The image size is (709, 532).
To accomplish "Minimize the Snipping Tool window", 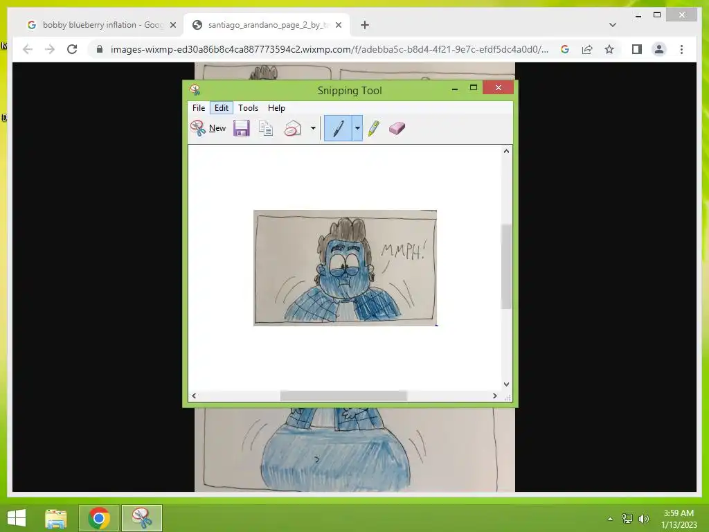I will click(x=454, y=88).
